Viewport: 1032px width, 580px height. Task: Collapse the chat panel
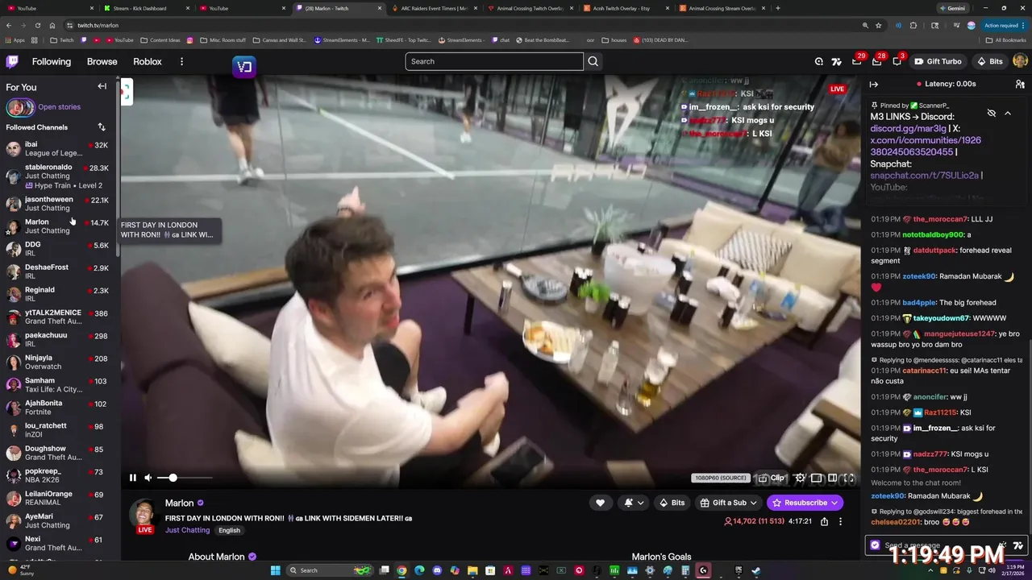873,84
